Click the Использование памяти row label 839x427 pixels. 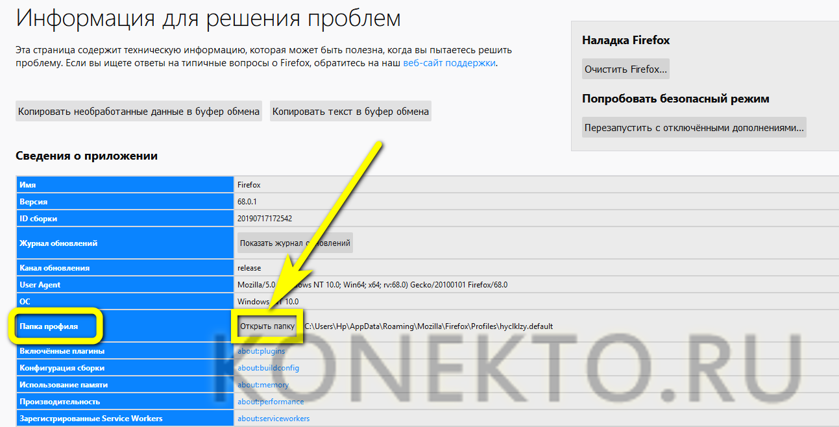(x=64, y=385)
